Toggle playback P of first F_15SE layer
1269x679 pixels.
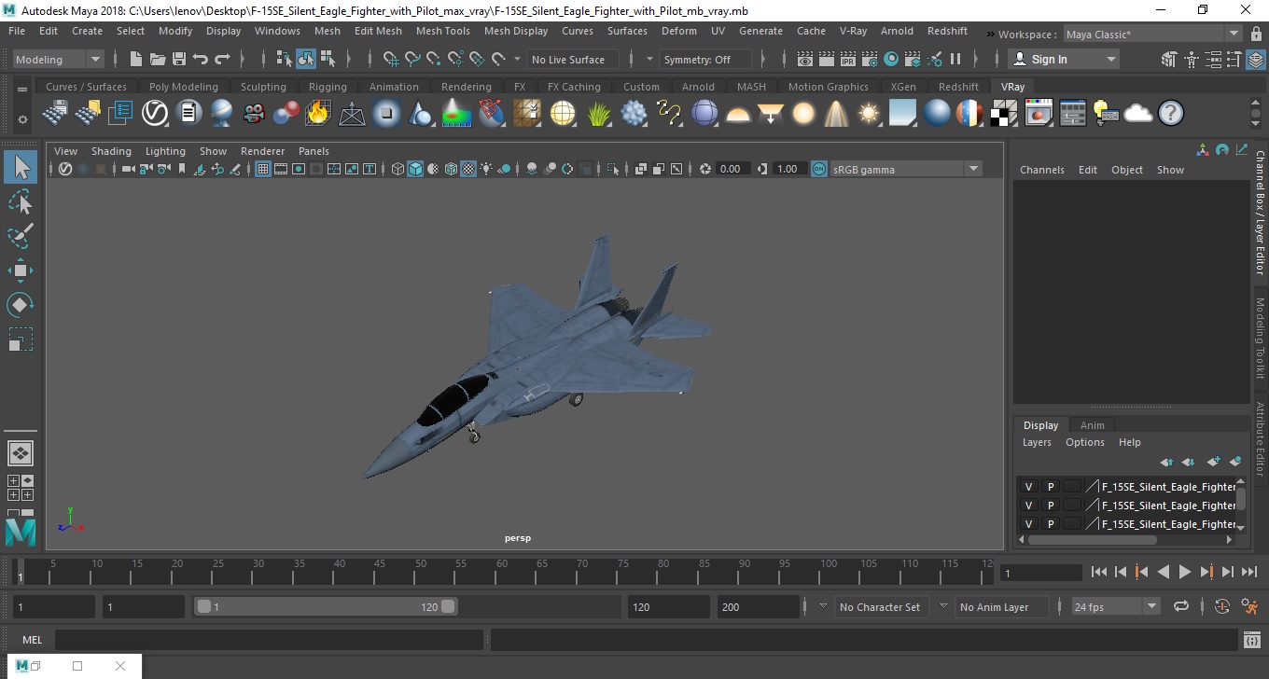[1050, 487]
